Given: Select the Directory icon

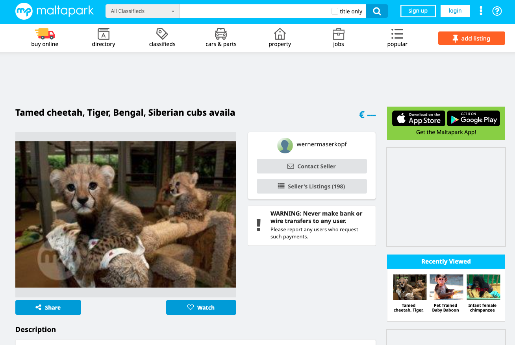Looking at the screenshot, I should click(103, 34).
